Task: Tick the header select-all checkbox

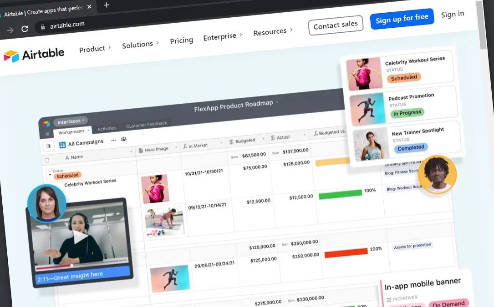Action: 47,160
